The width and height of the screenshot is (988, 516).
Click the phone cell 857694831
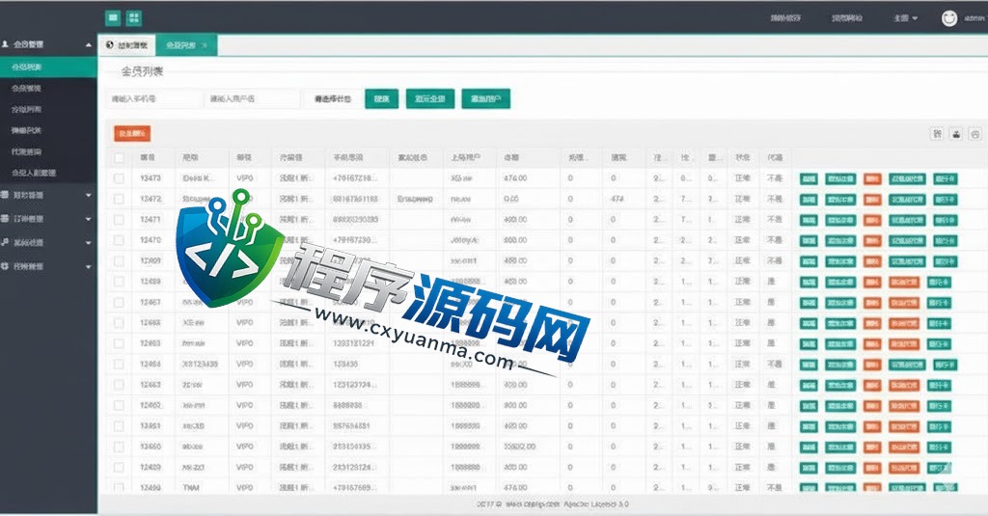[351, 426]
